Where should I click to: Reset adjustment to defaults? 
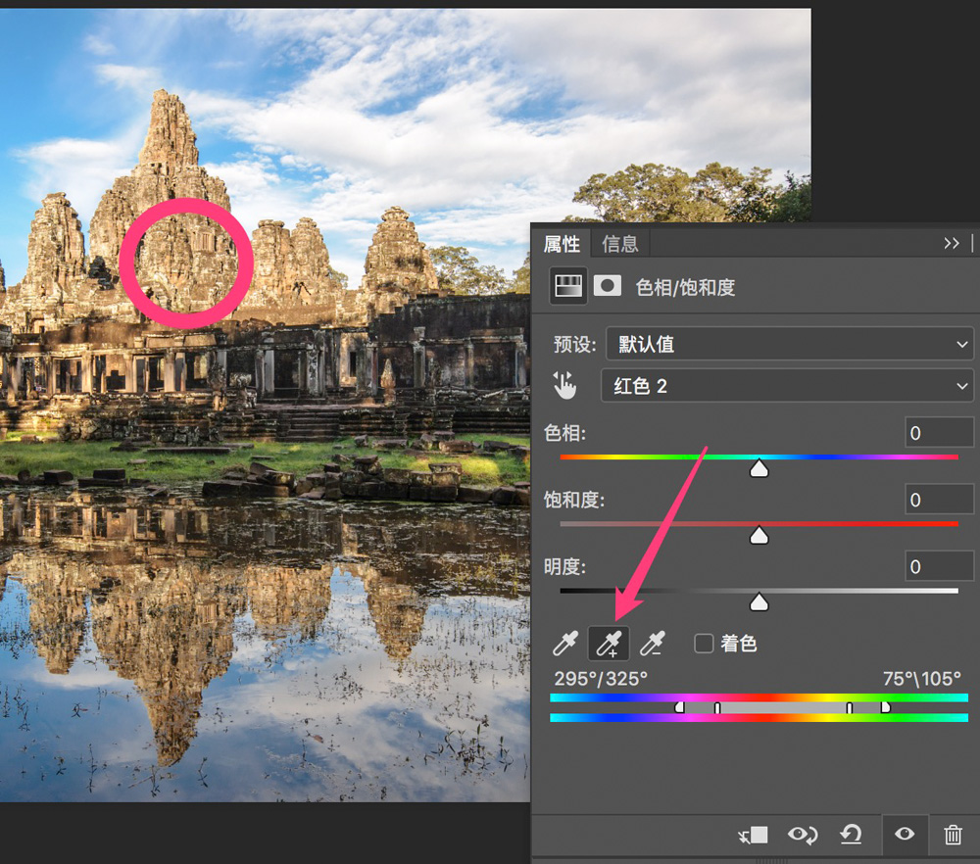pos(851,835)
